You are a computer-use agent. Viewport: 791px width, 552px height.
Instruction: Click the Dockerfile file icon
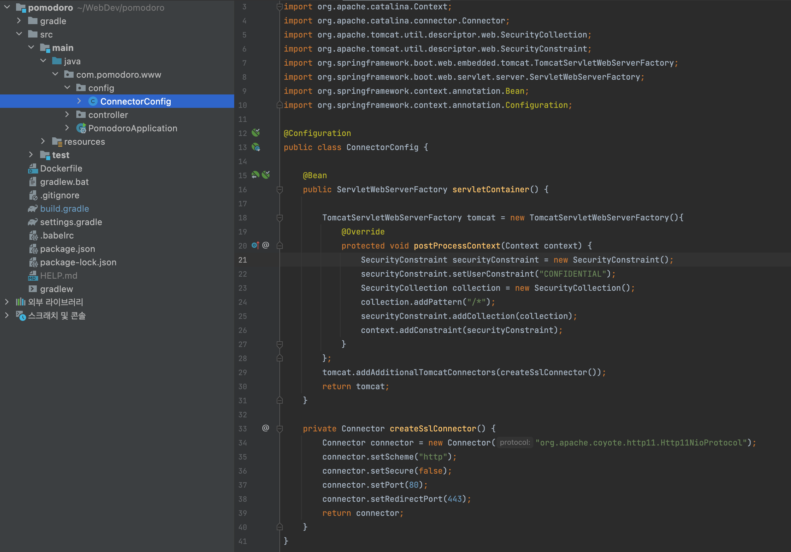pyautogui.click(x=33, y=168)
